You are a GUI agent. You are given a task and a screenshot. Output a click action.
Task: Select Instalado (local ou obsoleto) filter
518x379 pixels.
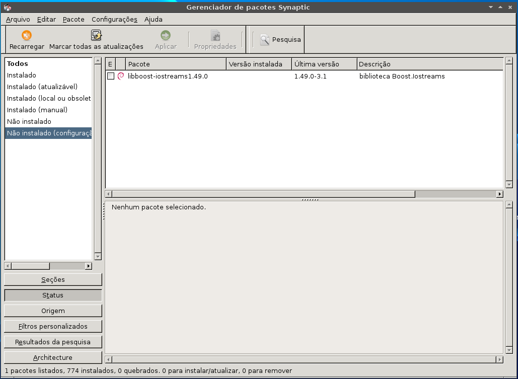(48, 99)
